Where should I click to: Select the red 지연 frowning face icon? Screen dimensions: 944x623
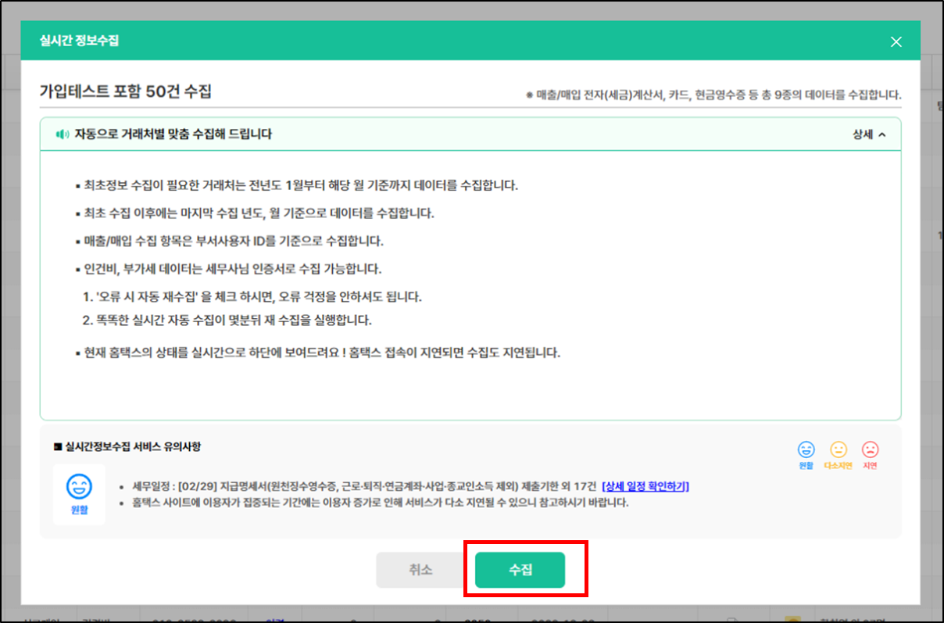click(870, 449)
